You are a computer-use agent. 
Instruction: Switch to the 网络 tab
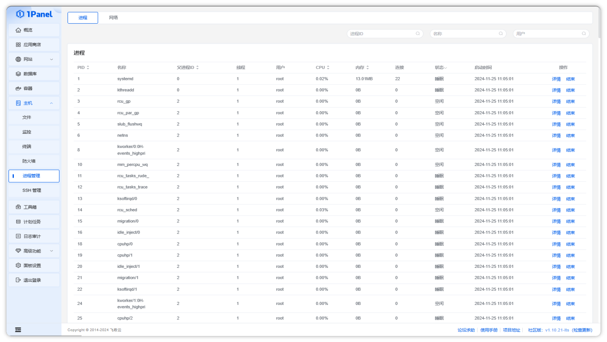114,18
